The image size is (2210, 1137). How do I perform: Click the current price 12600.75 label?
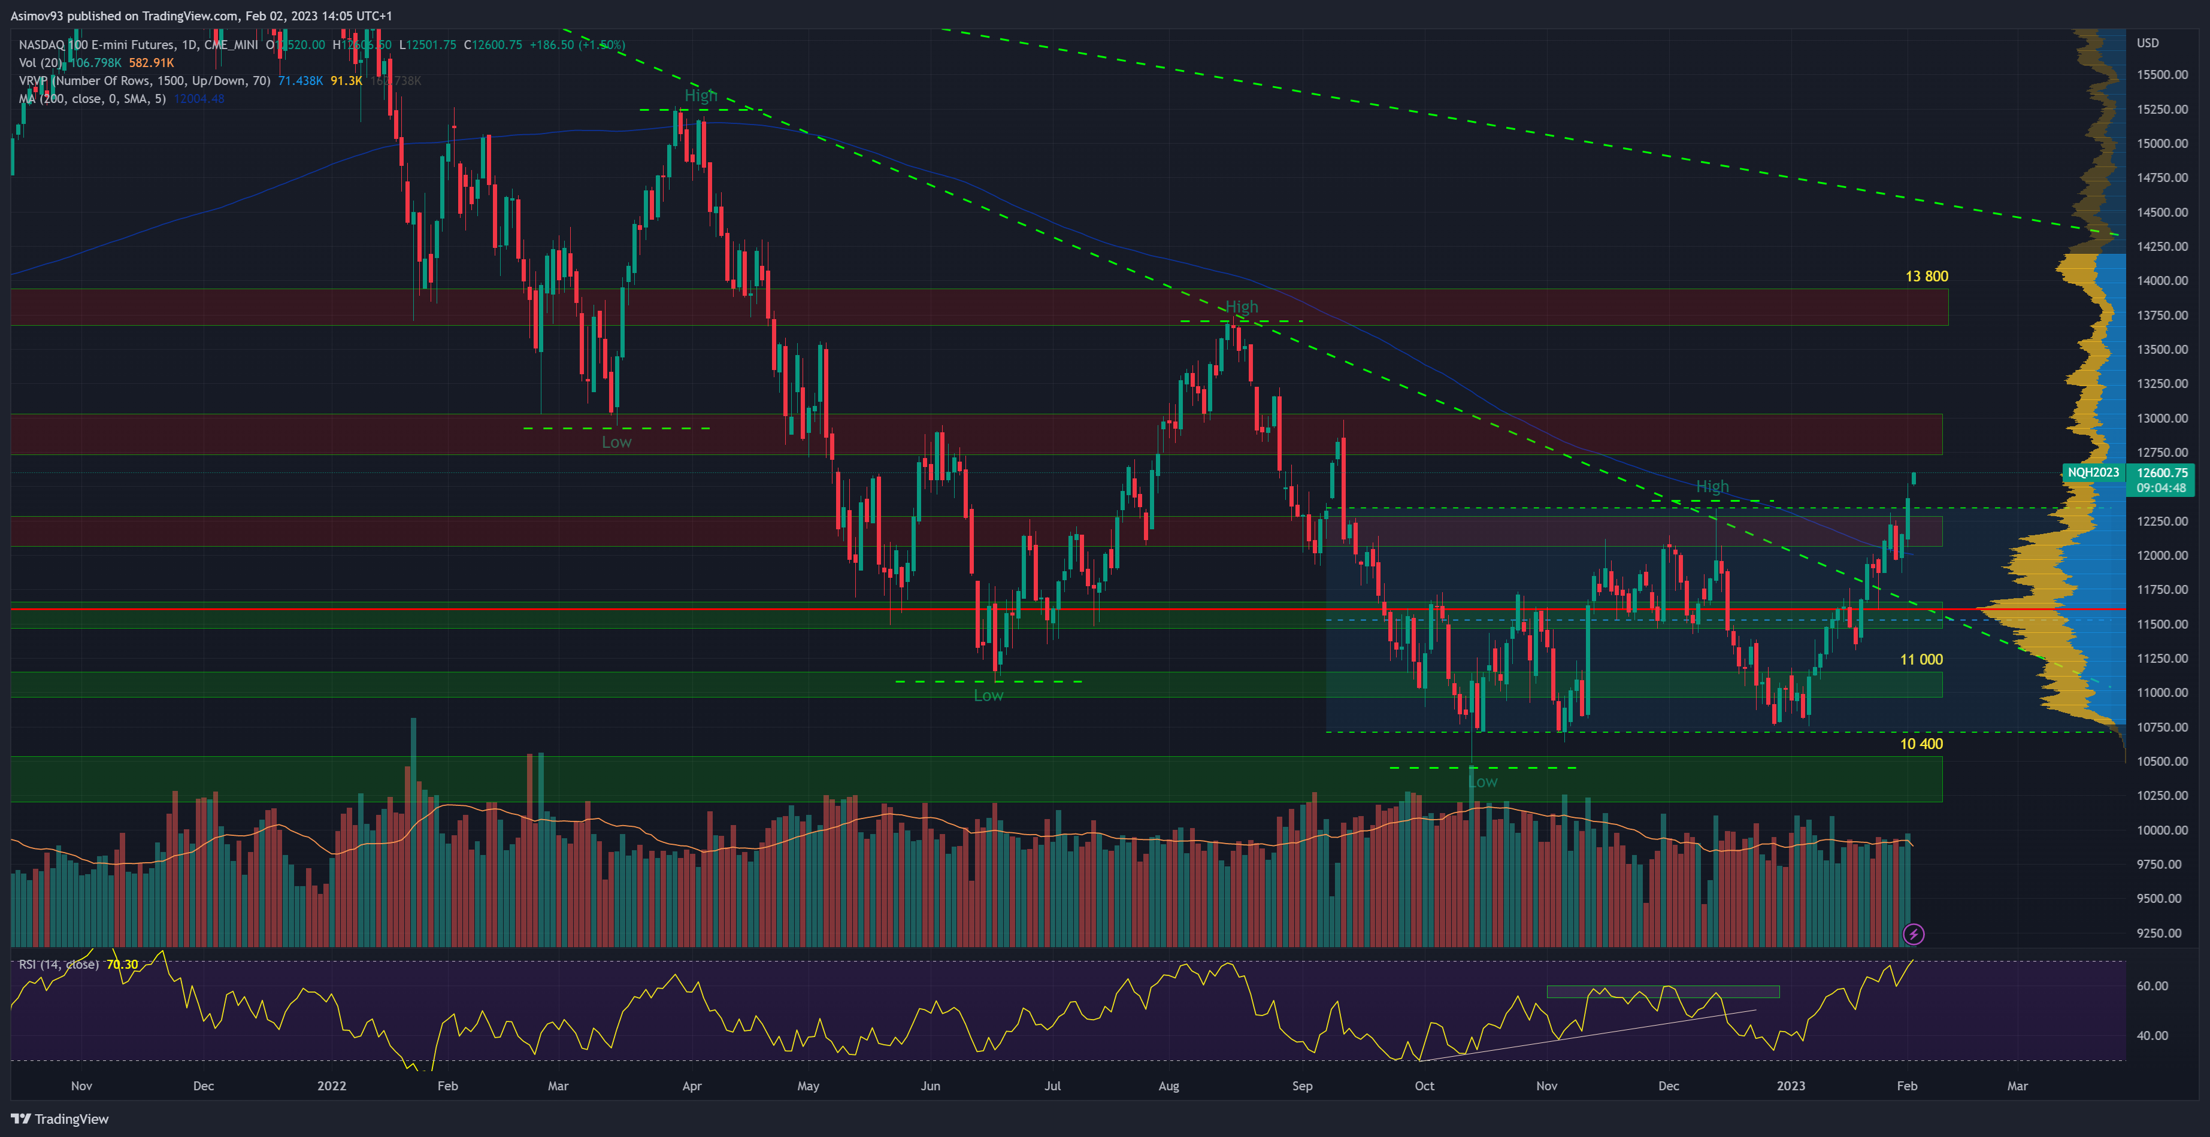coord(2162,472)
